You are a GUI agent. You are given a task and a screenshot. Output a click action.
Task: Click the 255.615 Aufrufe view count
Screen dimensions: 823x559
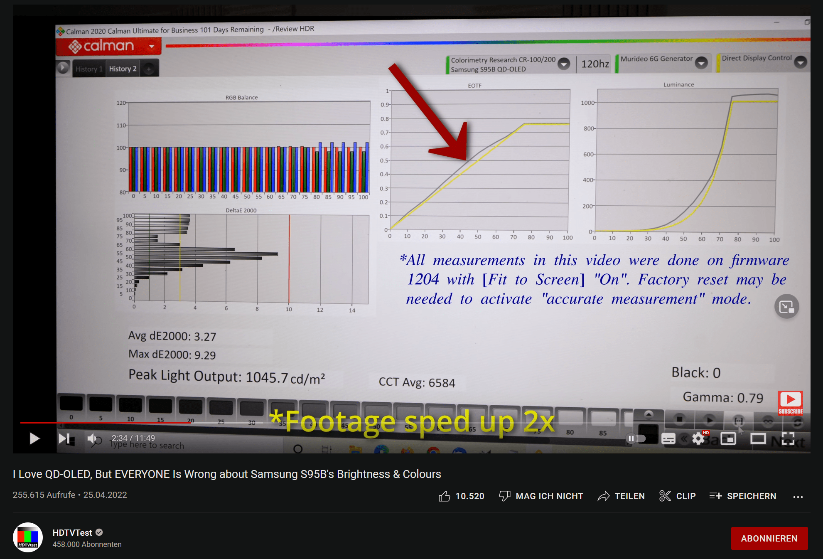(44, 495)
